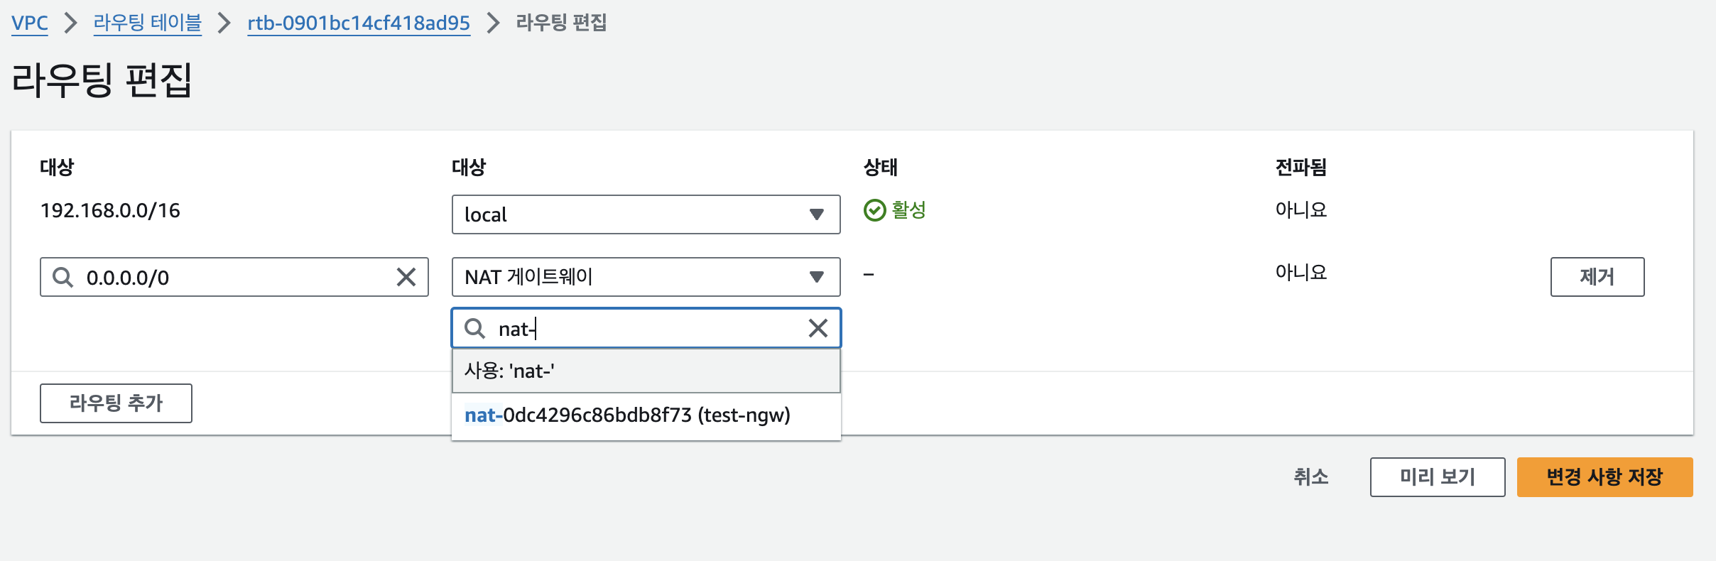Open the local target dropdown
Screen dimensions: 1716x561
coord(645,214)
